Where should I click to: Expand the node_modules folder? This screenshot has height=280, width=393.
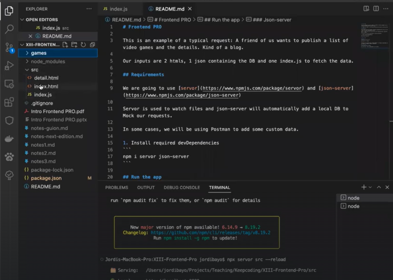[58, 61]
